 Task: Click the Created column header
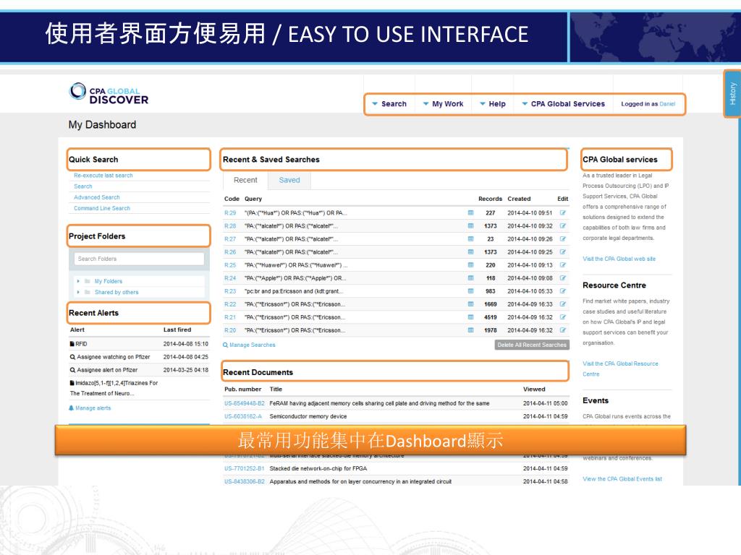point(519,199)
